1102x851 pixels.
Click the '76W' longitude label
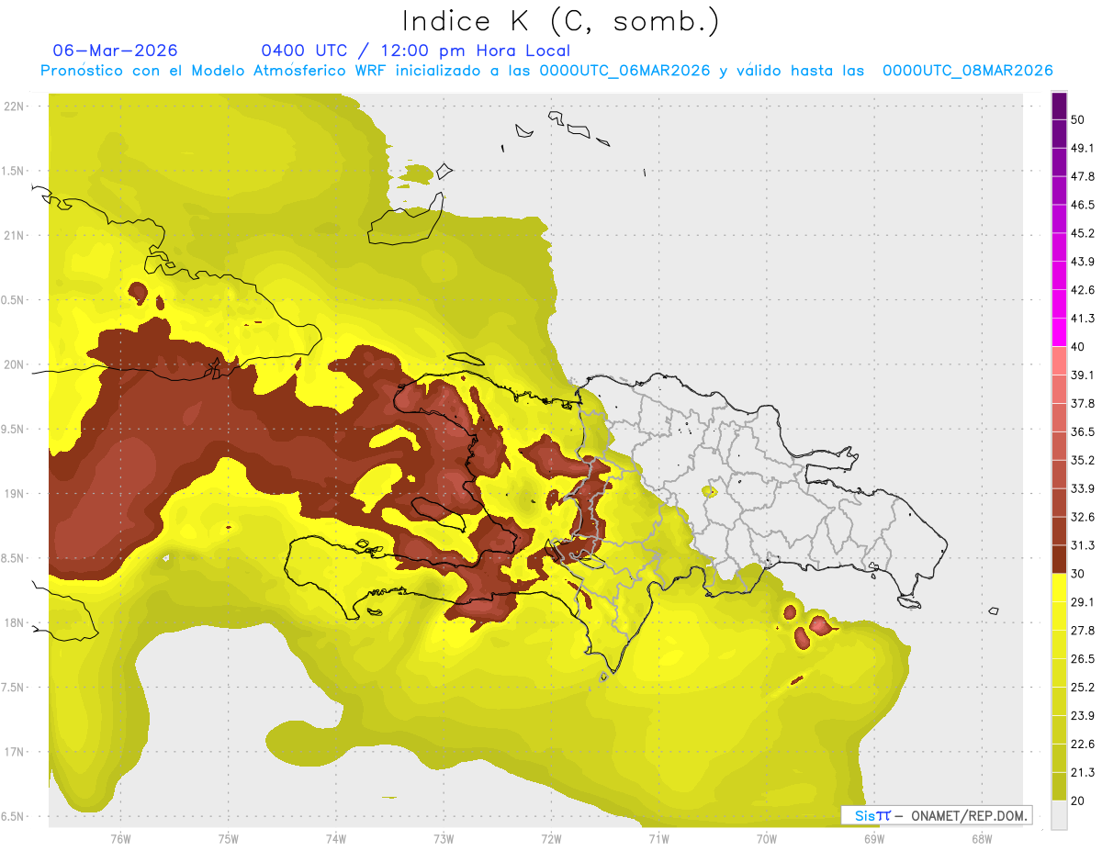click(x=120, y=839)
